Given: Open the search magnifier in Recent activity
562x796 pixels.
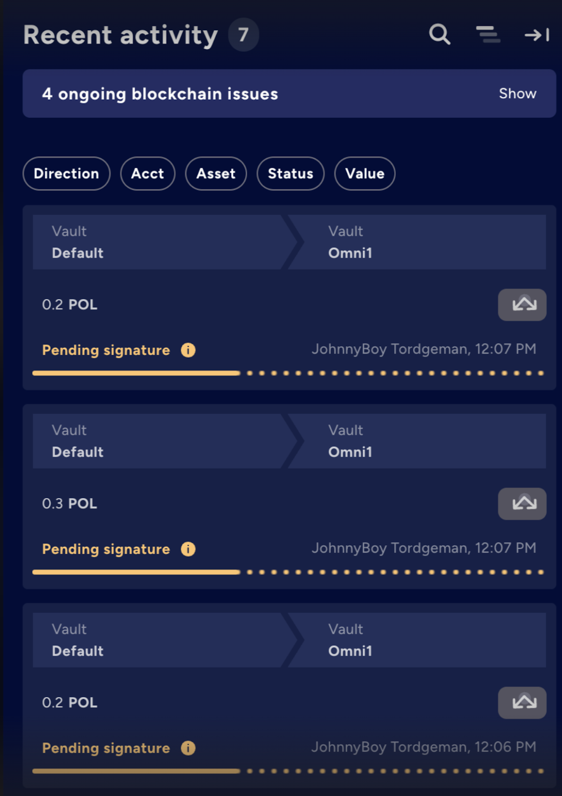Looking at the screenshot, I should coord(440,35).
